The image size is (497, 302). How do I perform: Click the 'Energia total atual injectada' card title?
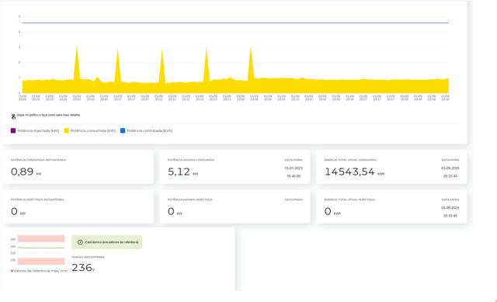click(349, 200)
